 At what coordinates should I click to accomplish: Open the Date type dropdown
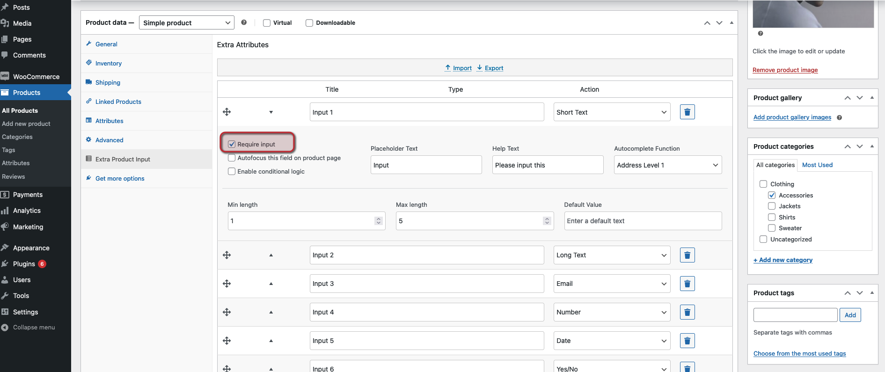[x=612, y=341]
